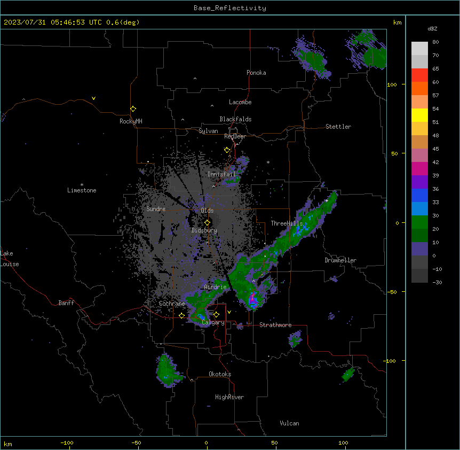The height and width of the screenshot is (450, 460).
Task: Click the yellow diamond marker above RockyMH
Action: (133, 109)
